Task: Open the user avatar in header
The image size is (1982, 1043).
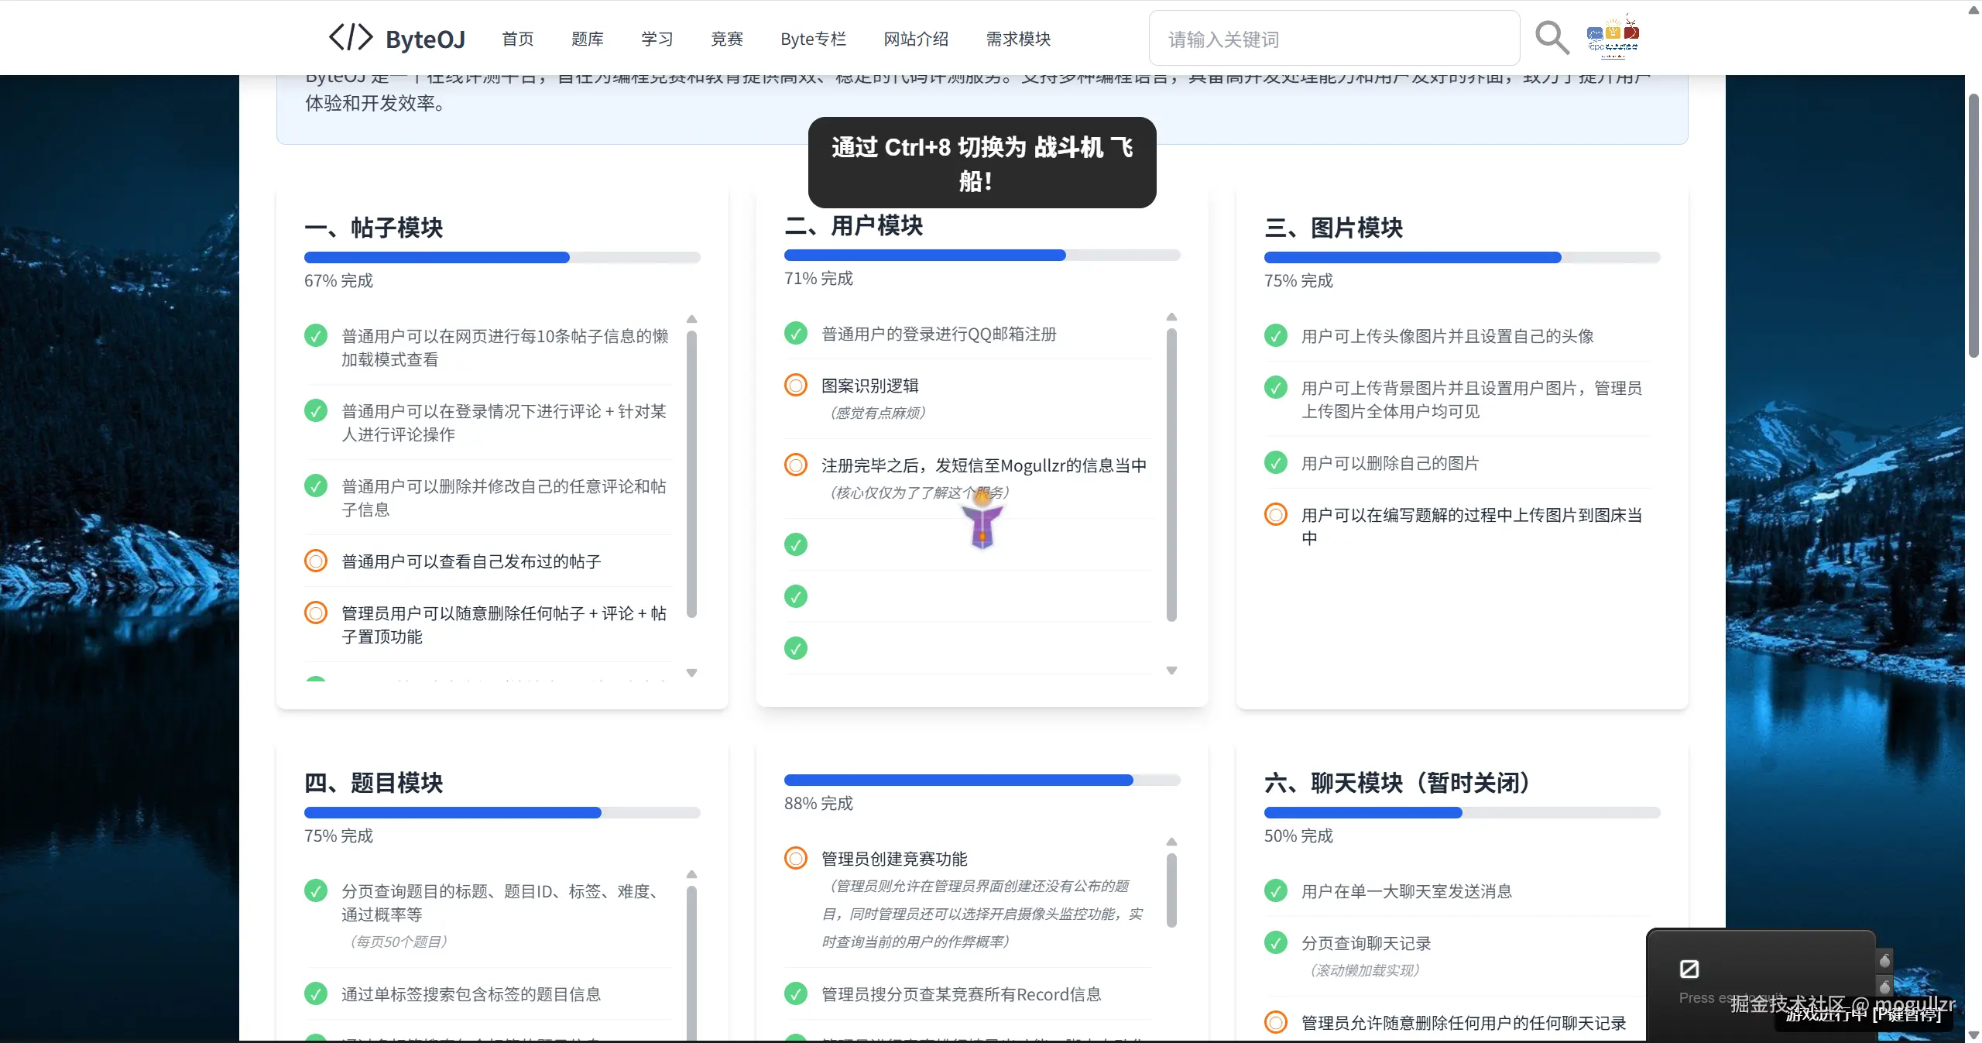Action: (1613, 37)
